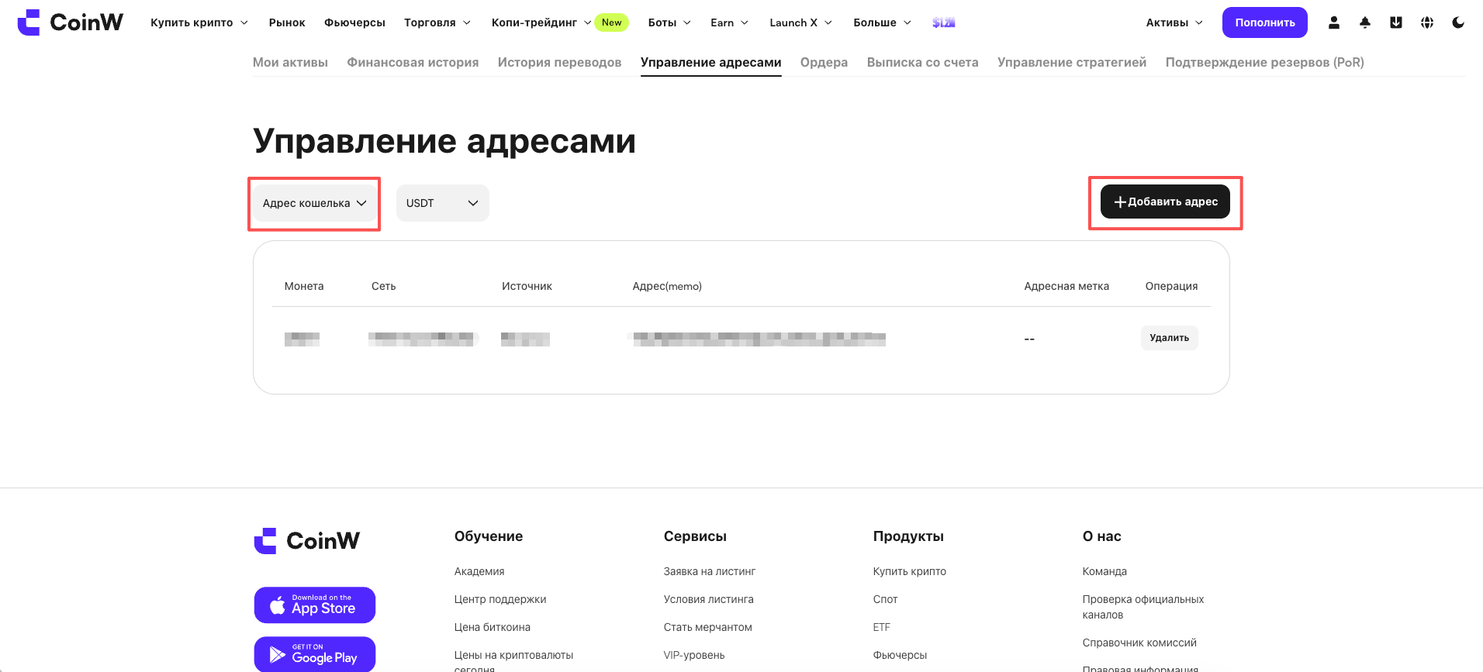Click the CoinW logo in the header
The image size is (1483, 672).
(70, 22)
